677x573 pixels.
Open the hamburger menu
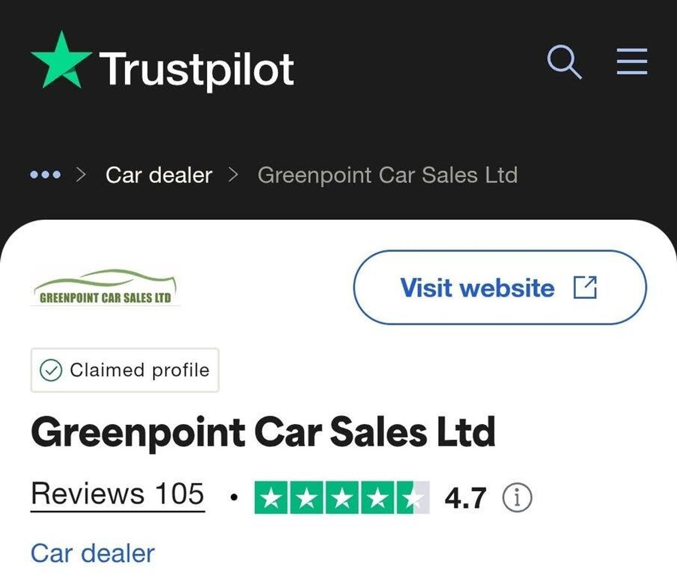pos(632,61)
